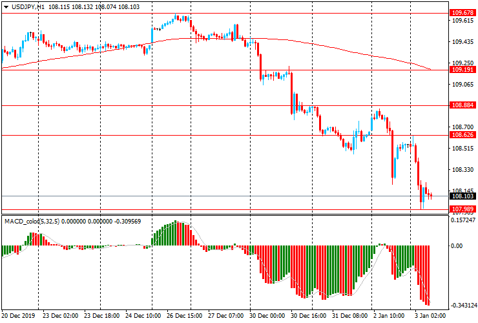Select the 109.678 red resistance level label

pos(461,13)
